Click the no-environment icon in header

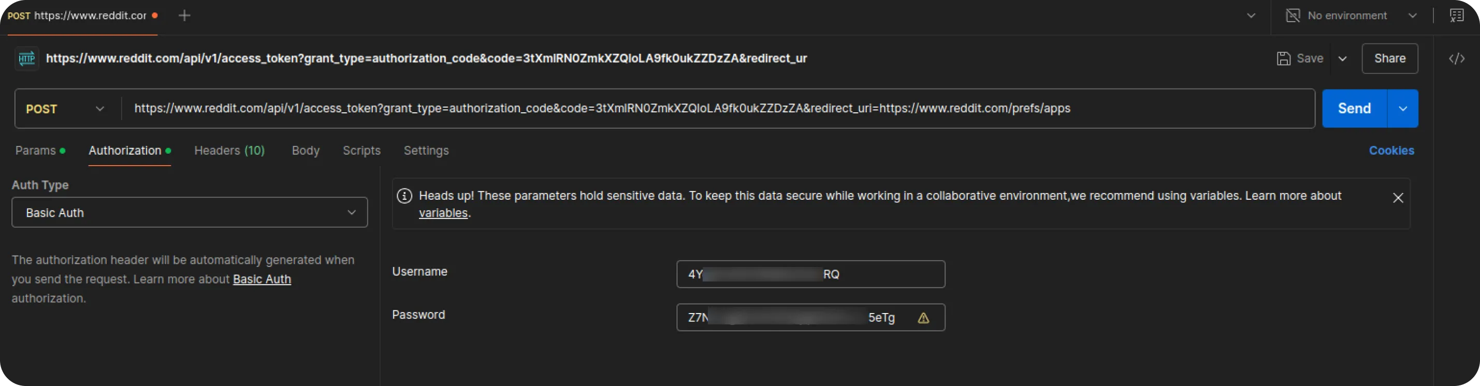click(1293, 16)
